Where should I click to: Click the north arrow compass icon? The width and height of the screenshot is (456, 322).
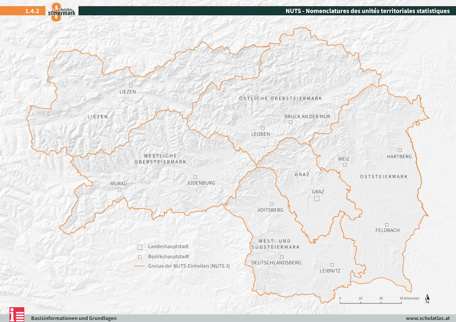pyautogui.click(x=427, y=299)
